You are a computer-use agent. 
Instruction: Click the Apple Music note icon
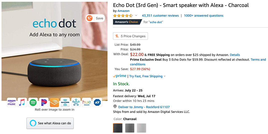22,102
